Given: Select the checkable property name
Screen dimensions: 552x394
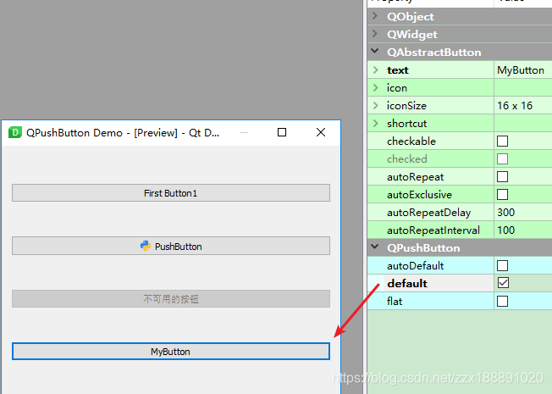Looking at the screenshot, I should click(x=411, y=142).
